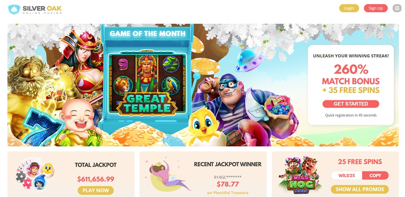The width and height of the screenshot is (405, 197).
Task: Open the Wild Hog Luau game image
Action: [300, 175]
